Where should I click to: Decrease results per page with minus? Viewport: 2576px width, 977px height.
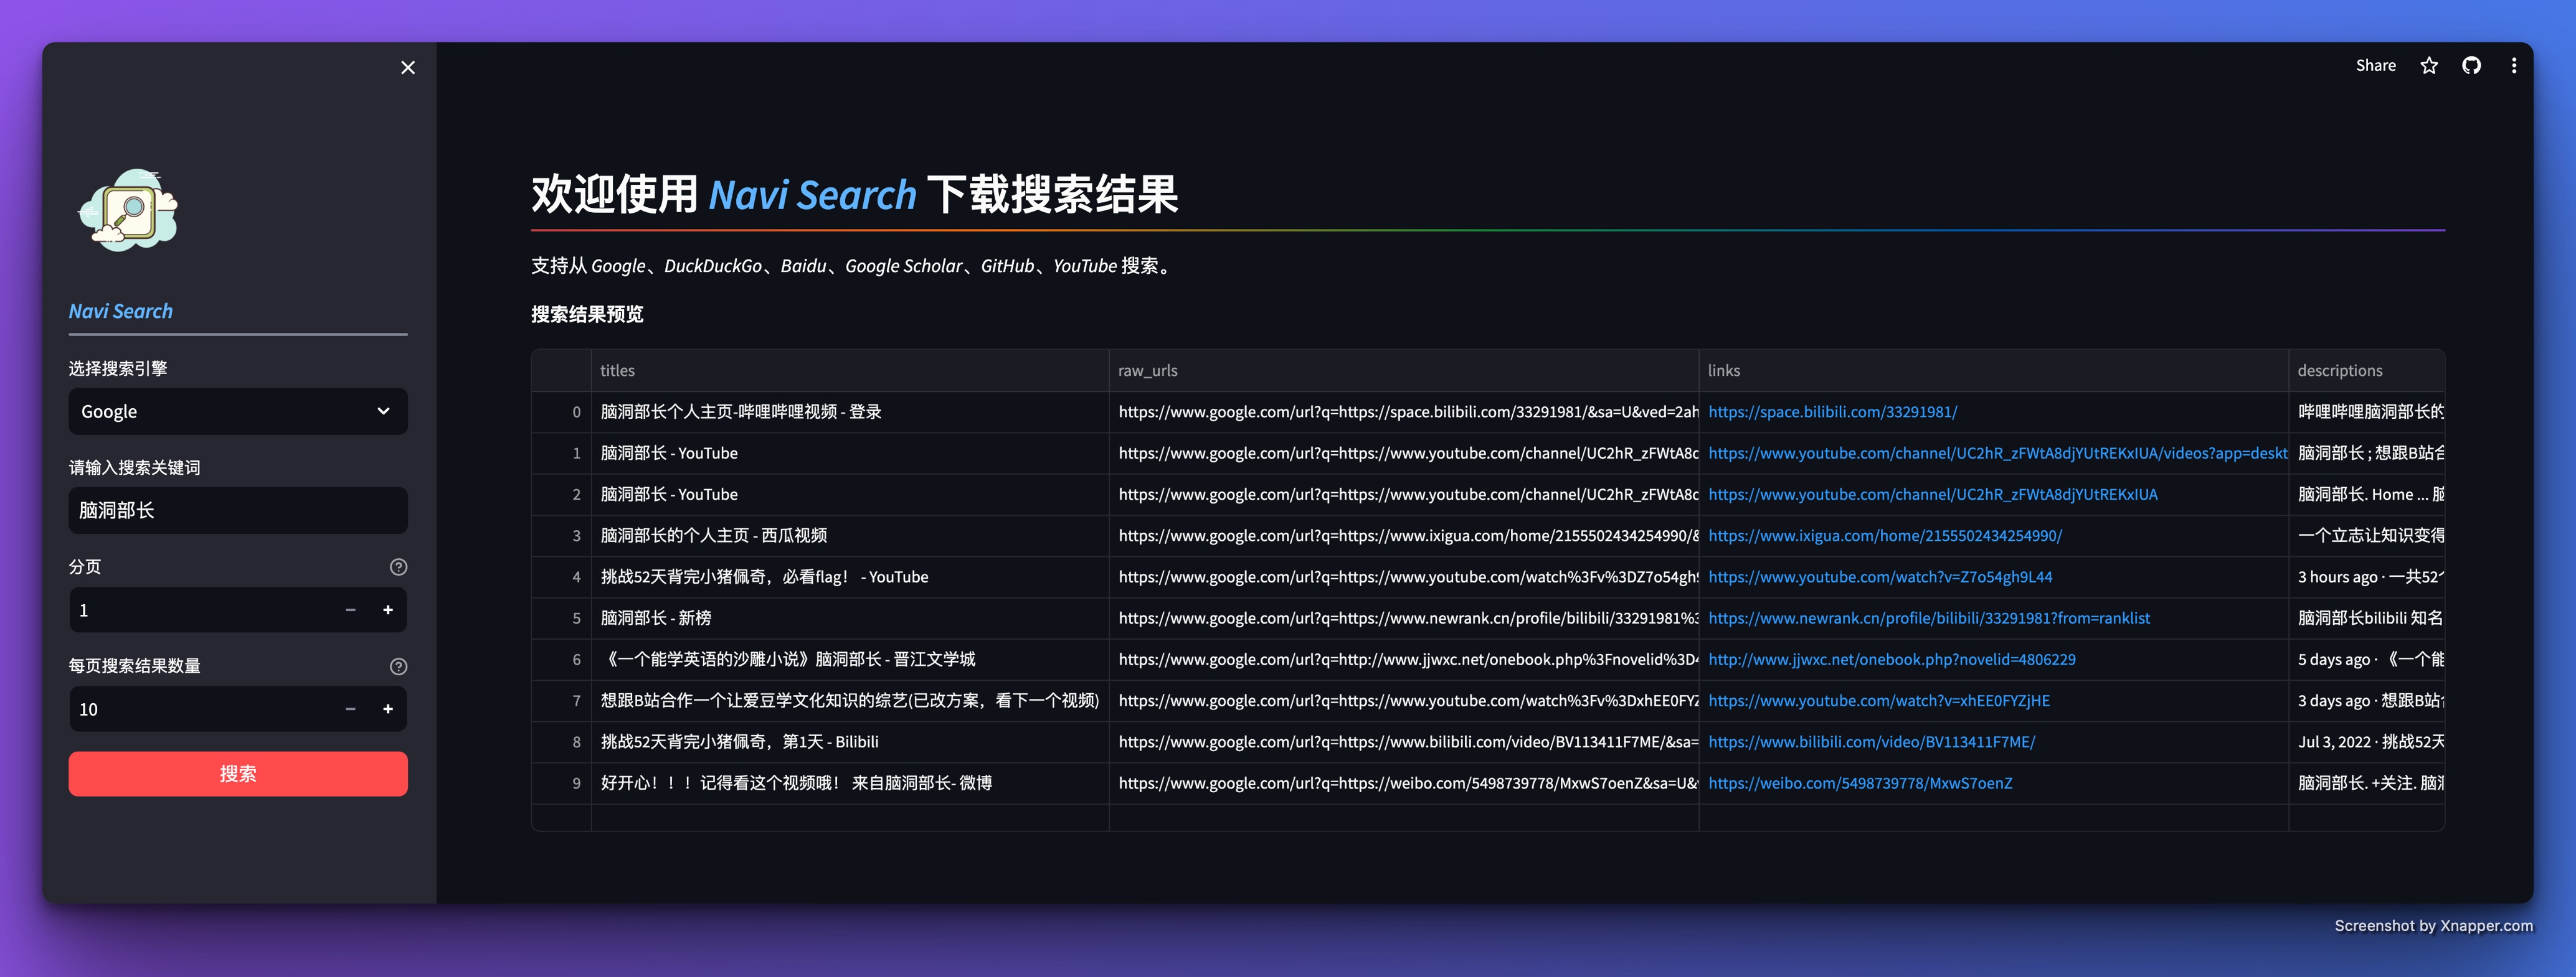click(350, 709)
